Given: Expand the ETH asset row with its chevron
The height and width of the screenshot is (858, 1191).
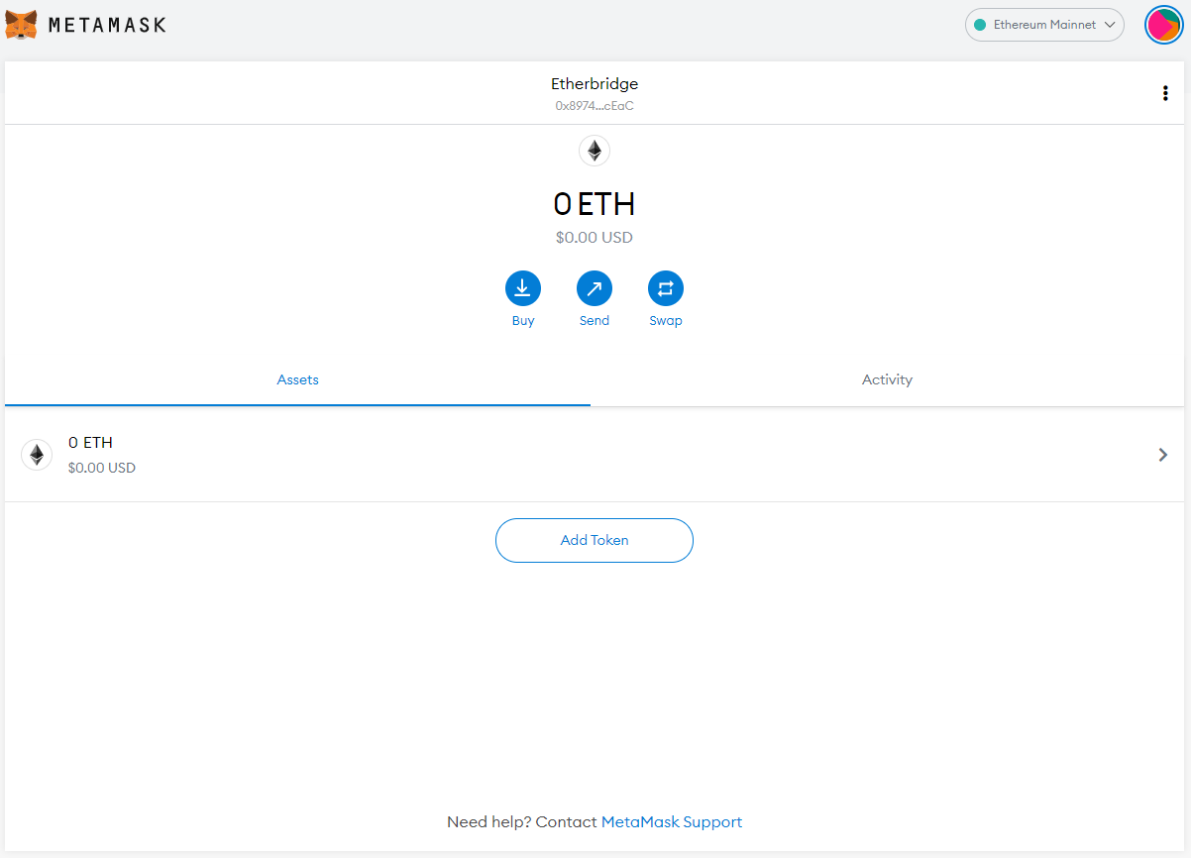Looking at the screenshot, I should pyautogui.click(x=1163, y=454).
